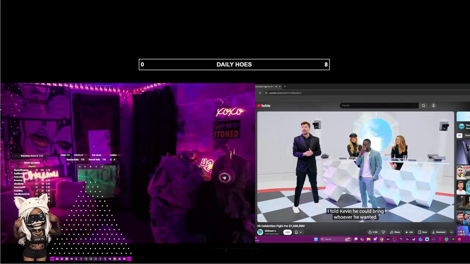470x264 pixels.
Task: Toggle the SUB MODE OFF indicator
Action: point(98,155)
